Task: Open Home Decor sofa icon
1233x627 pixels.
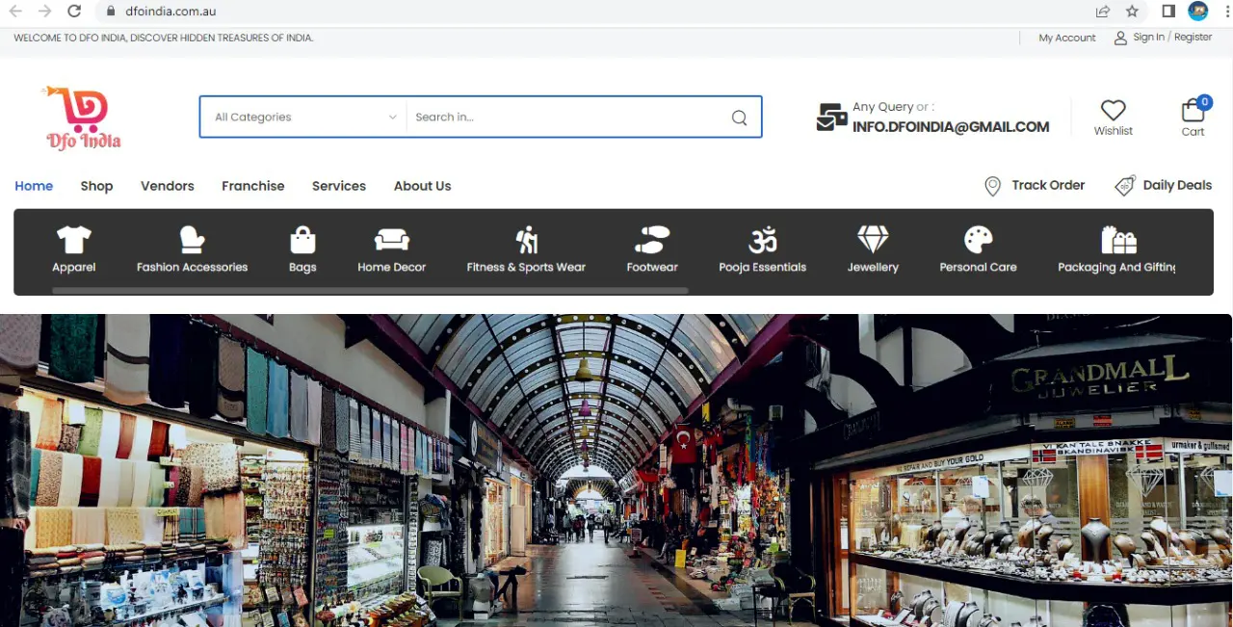Action: (391, 239)
